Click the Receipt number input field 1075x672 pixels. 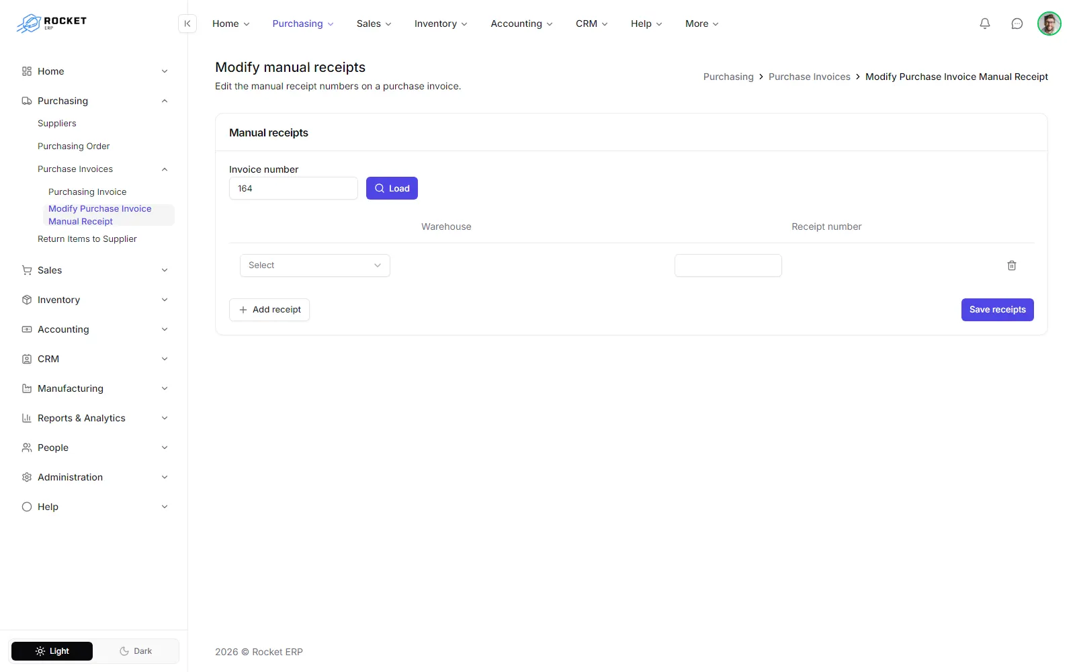728,265
